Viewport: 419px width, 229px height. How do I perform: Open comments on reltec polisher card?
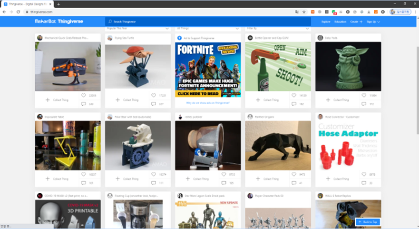pos(224,183)
